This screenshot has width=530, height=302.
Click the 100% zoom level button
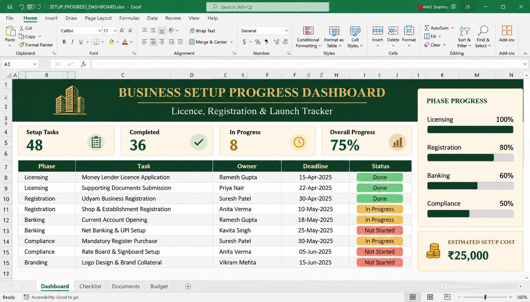[x=522, y=297]
